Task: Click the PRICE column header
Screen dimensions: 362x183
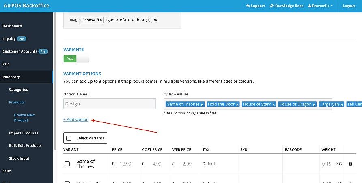Action: point(118,149)
